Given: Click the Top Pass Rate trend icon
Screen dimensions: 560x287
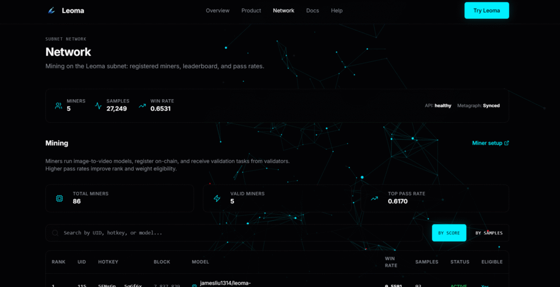Looking at the screenshot, I should [x=374, y=198].
